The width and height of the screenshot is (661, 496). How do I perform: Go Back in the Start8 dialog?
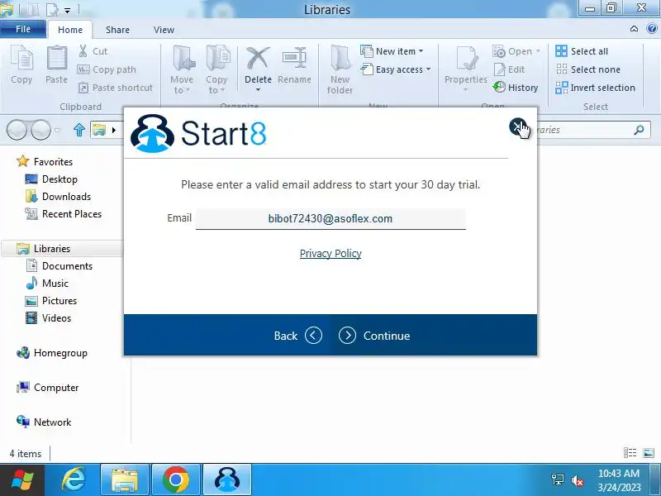[298, 336]
